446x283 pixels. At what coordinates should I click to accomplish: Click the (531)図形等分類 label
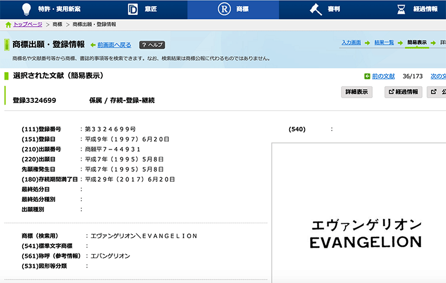[x=44, y=266]
